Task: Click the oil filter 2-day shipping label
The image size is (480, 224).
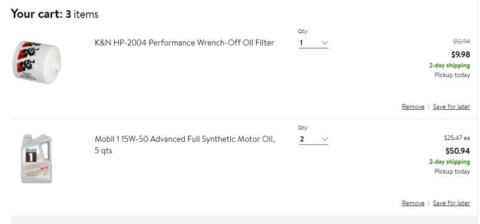Action: point(449,65)
